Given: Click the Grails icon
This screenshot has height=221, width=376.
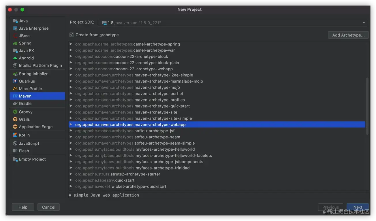Looking at the screenshot, I should (x=15, y=119).
